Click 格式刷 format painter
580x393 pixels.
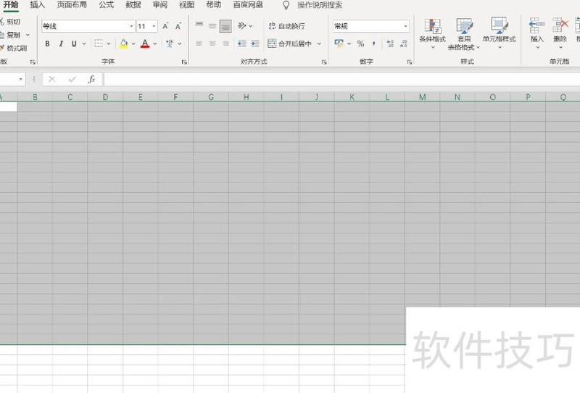pyautogui.click(x=14, y=48)
